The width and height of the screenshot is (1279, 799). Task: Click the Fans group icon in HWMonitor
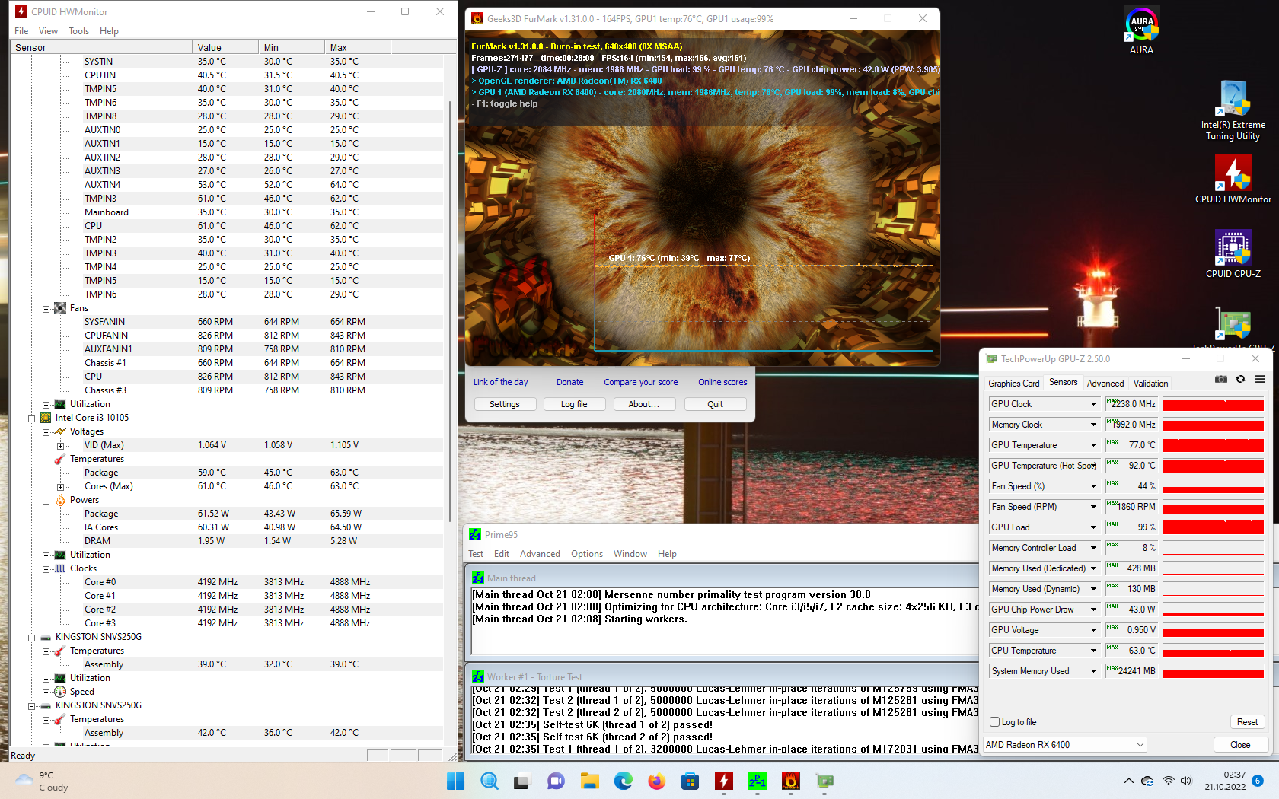(60, 308)
